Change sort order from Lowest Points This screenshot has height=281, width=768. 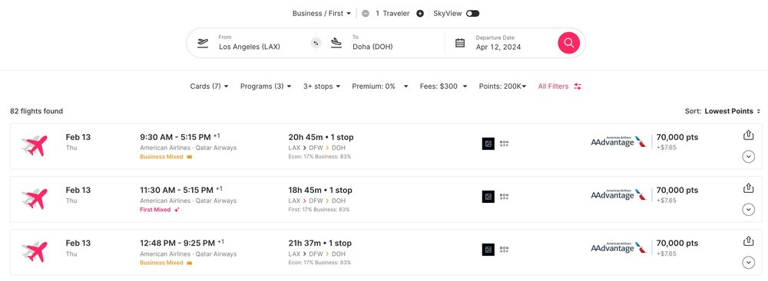723,112
